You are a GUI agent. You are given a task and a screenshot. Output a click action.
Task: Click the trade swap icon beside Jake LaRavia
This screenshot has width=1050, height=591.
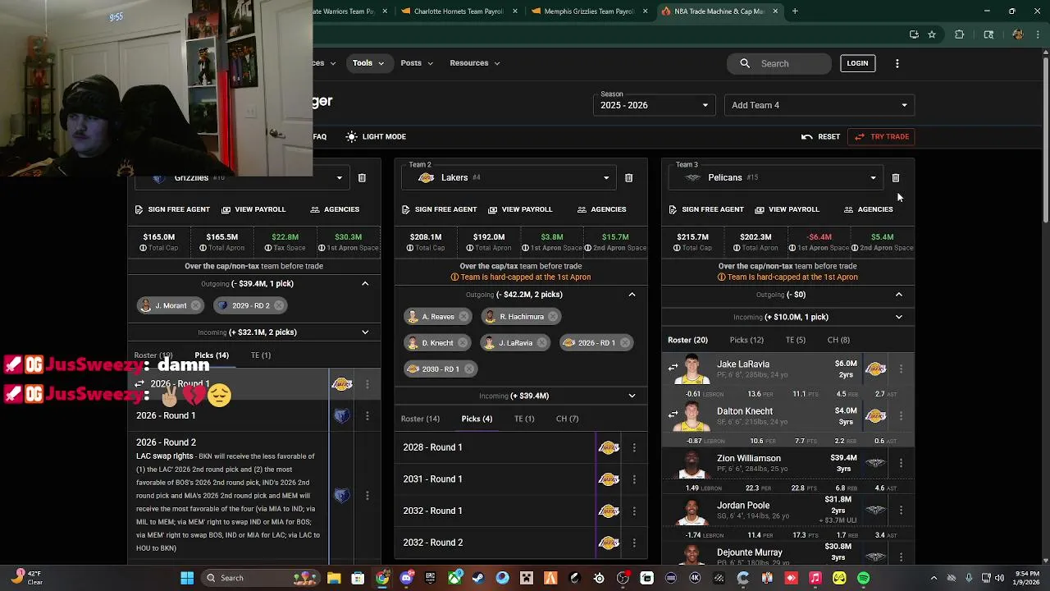tap(673, 368)
